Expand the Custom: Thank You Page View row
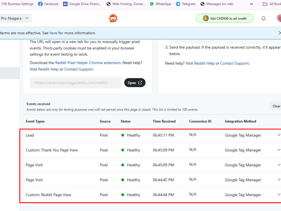281x211 pixels. pos(279,150)
